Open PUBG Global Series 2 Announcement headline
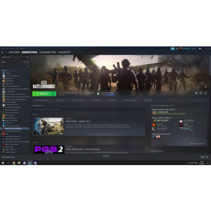 (83, 149)
